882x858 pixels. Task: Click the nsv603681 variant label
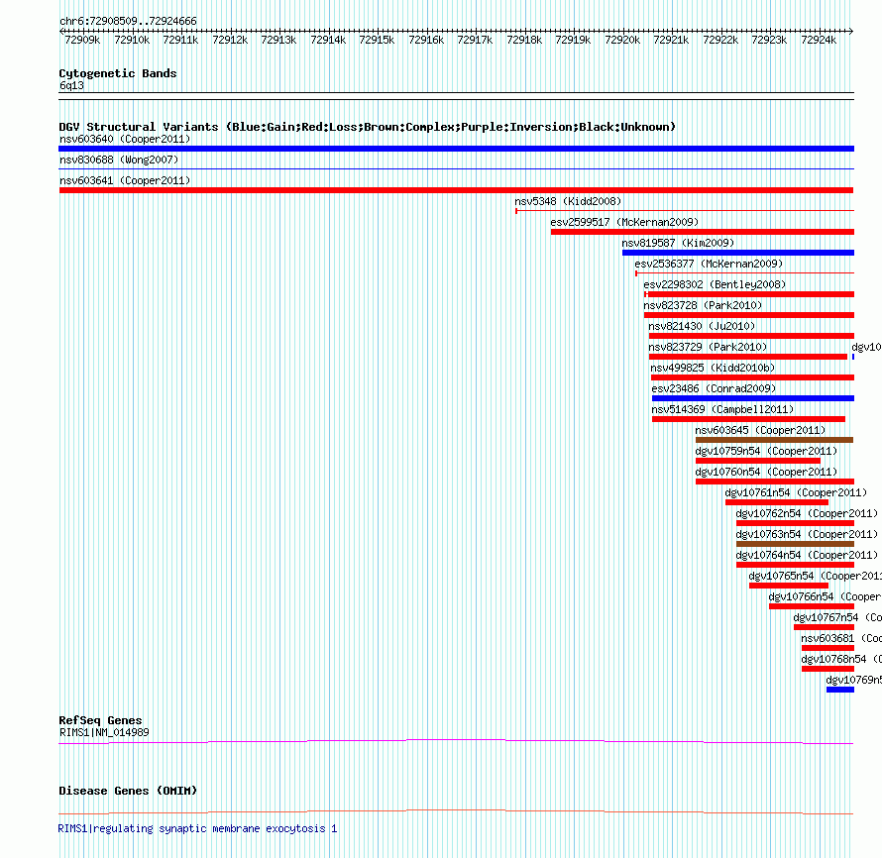tap(841, 638)
